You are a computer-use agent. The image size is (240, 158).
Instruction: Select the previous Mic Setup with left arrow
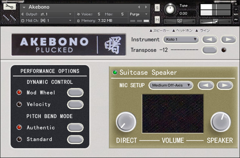(206, 85)
